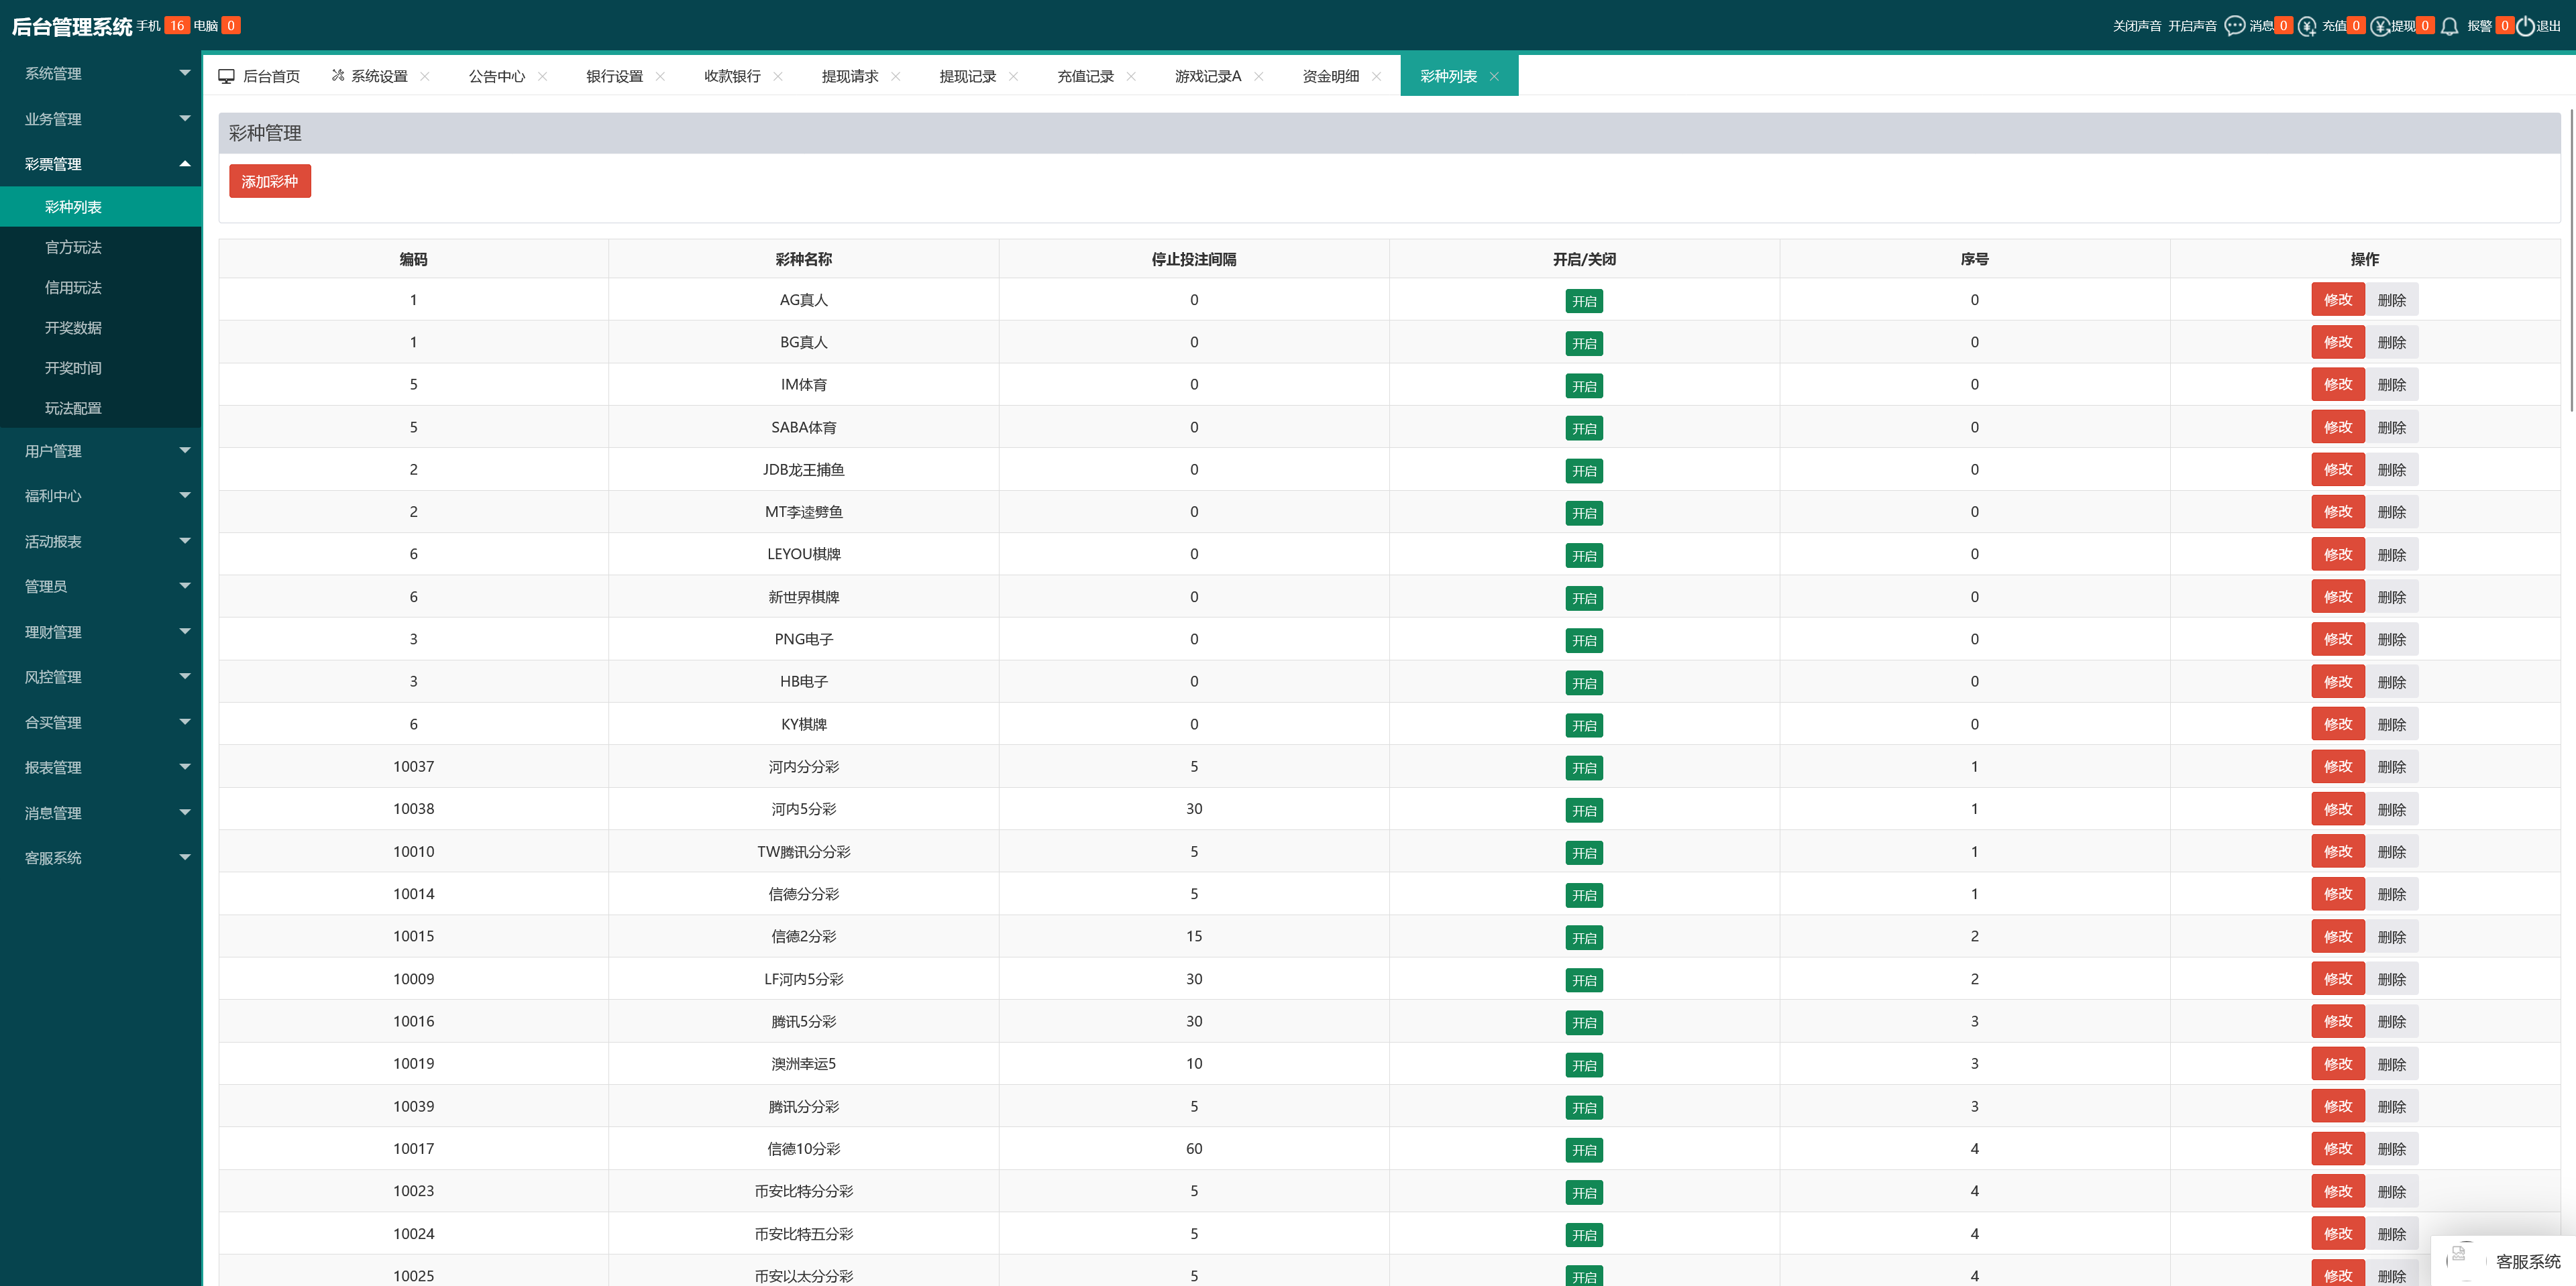Click the 消息 speech bubble icon

pyautogui.click(x=2234, y=26)
